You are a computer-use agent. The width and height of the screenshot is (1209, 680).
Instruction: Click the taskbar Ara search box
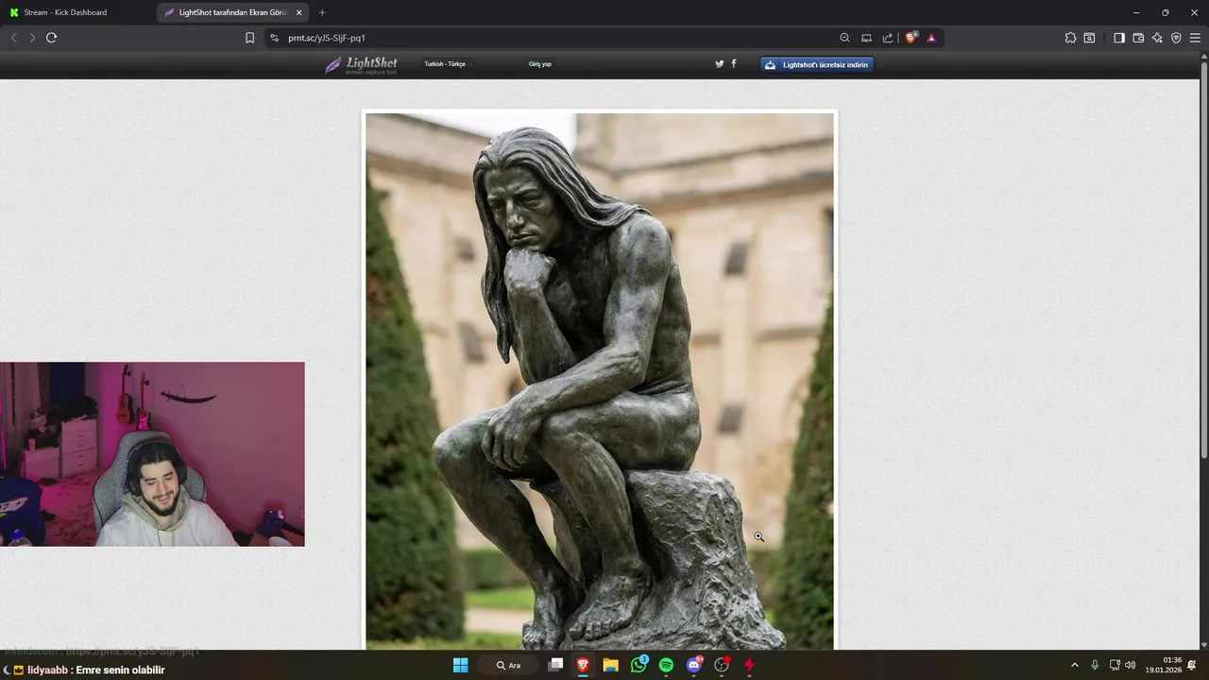pyautogui.click(x=513, y=665)
